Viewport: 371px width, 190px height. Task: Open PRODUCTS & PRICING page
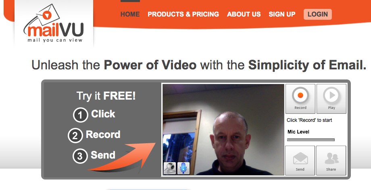click(183, 14)
